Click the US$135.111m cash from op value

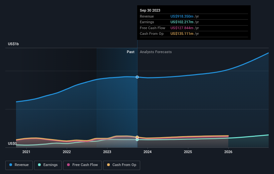182,34
